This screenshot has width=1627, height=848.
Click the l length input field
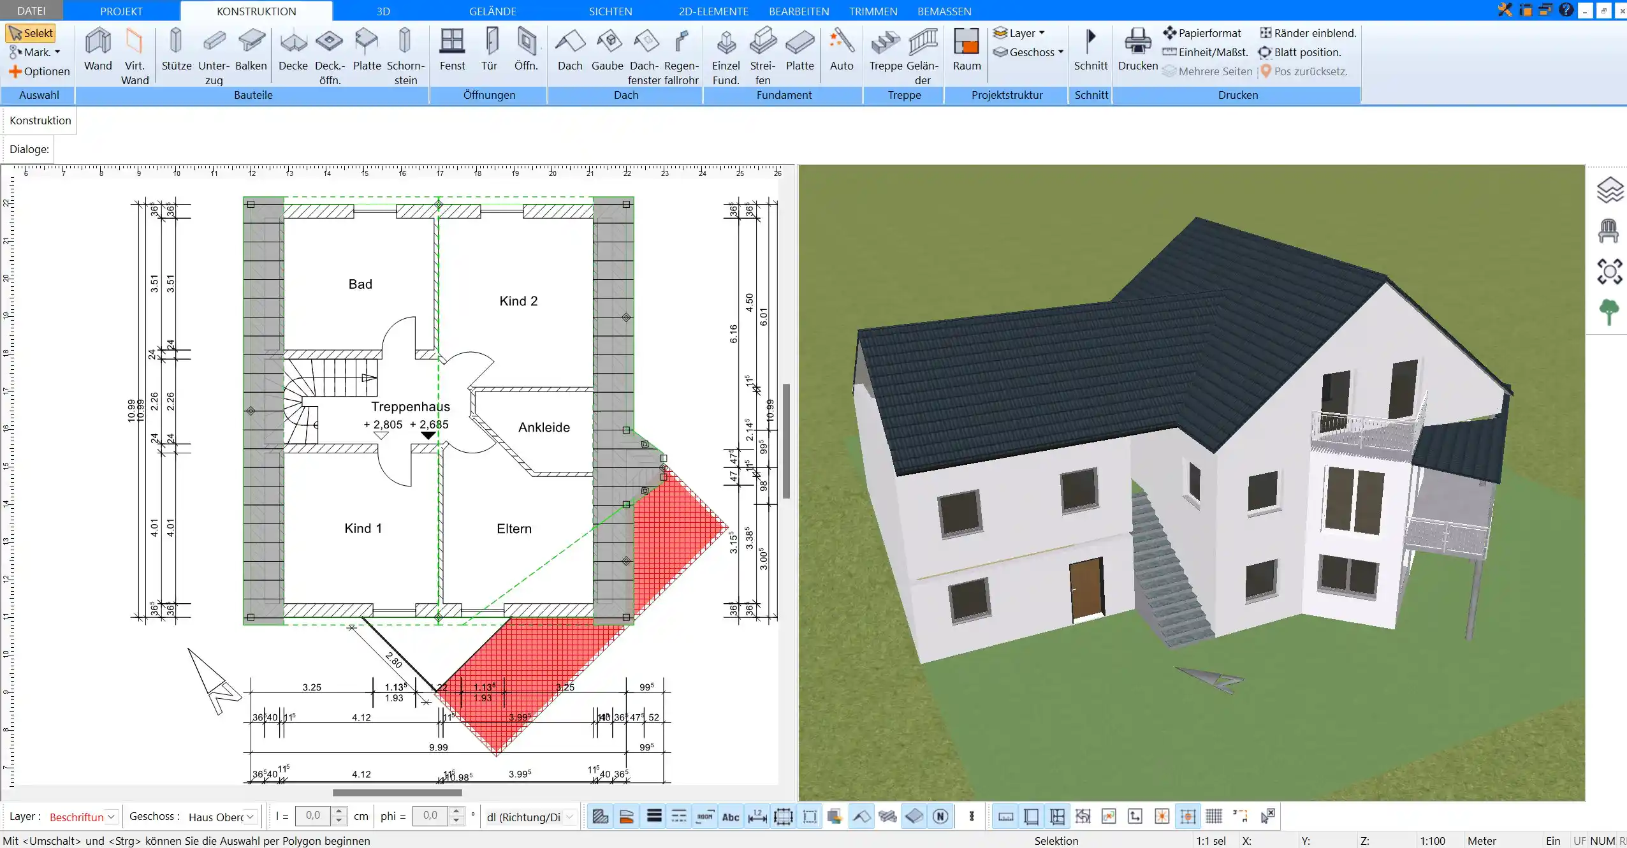pos(312,816)
